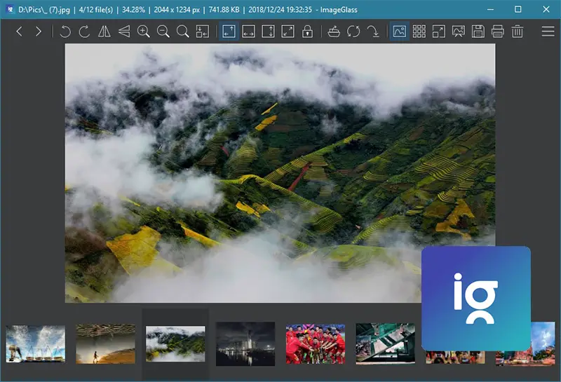Go to the previous image arrow
Image resolution: width=561 pixels, height=382 pixels.
[20, 32]
